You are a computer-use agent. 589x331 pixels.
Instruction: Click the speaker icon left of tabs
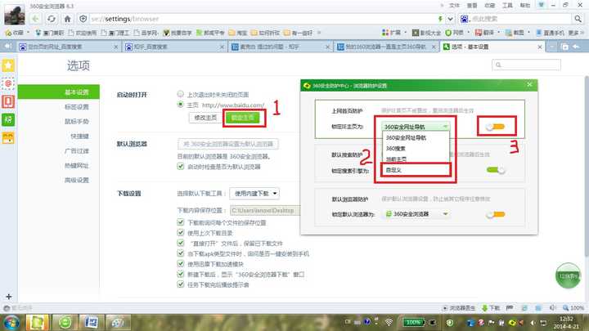[x=7, y=47]
